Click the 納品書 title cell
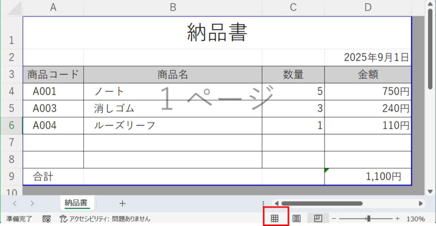The width and height of the screenshot is (436, 226). 217,32
